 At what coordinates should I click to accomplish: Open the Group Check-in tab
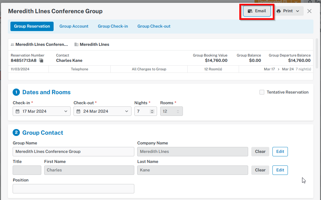[x=113, y=26]
